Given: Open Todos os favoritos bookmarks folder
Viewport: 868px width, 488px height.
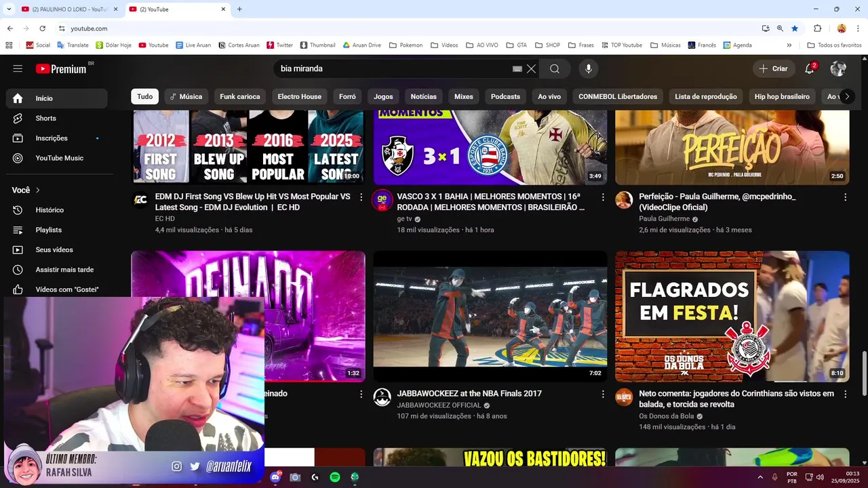Looking at the screenshot, I should (x=834, y=45).
